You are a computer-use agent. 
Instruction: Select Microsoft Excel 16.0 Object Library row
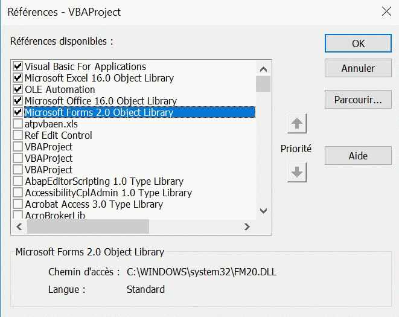tap(99, 78)
